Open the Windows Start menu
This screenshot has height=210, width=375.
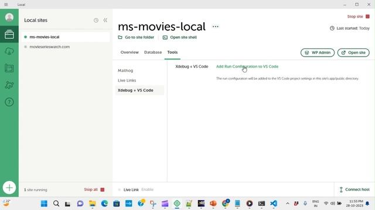pyautogui.click(x=44, y=204)
